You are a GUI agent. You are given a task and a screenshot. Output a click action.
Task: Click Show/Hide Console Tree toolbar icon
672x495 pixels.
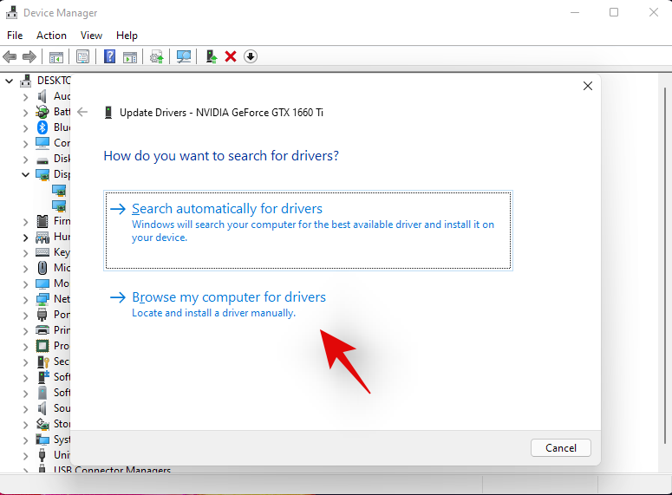56,56
